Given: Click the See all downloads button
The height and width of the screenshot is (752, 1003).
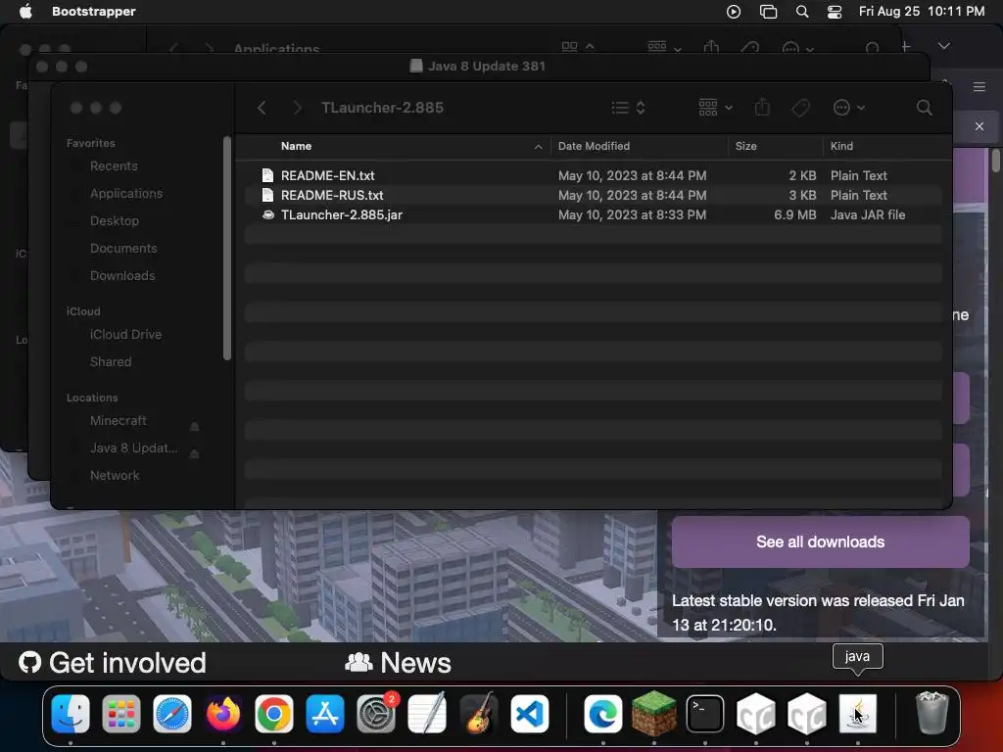Looking at the screenshot, I should pyautogui.click(x=820, y=542).
